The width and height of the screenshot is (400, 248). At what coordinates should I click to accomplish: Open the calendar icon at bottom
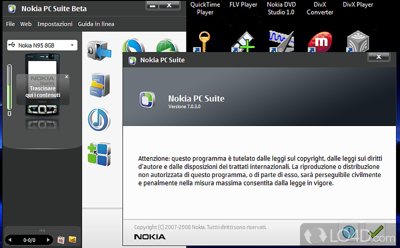[60, 240]
